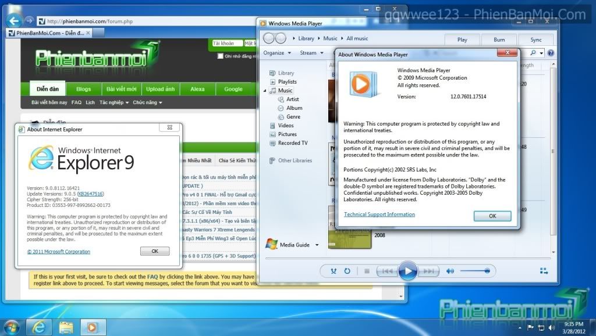Toggle shuffle in Media Player
596x336 pixels.
click(x=334, y=271)
